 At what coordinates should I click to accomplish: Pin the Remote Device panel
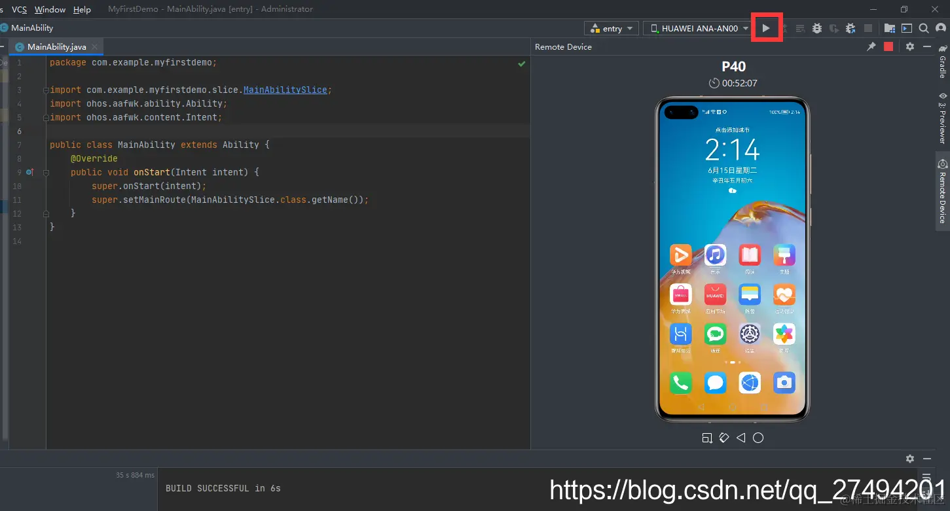[x=871, y=46]
